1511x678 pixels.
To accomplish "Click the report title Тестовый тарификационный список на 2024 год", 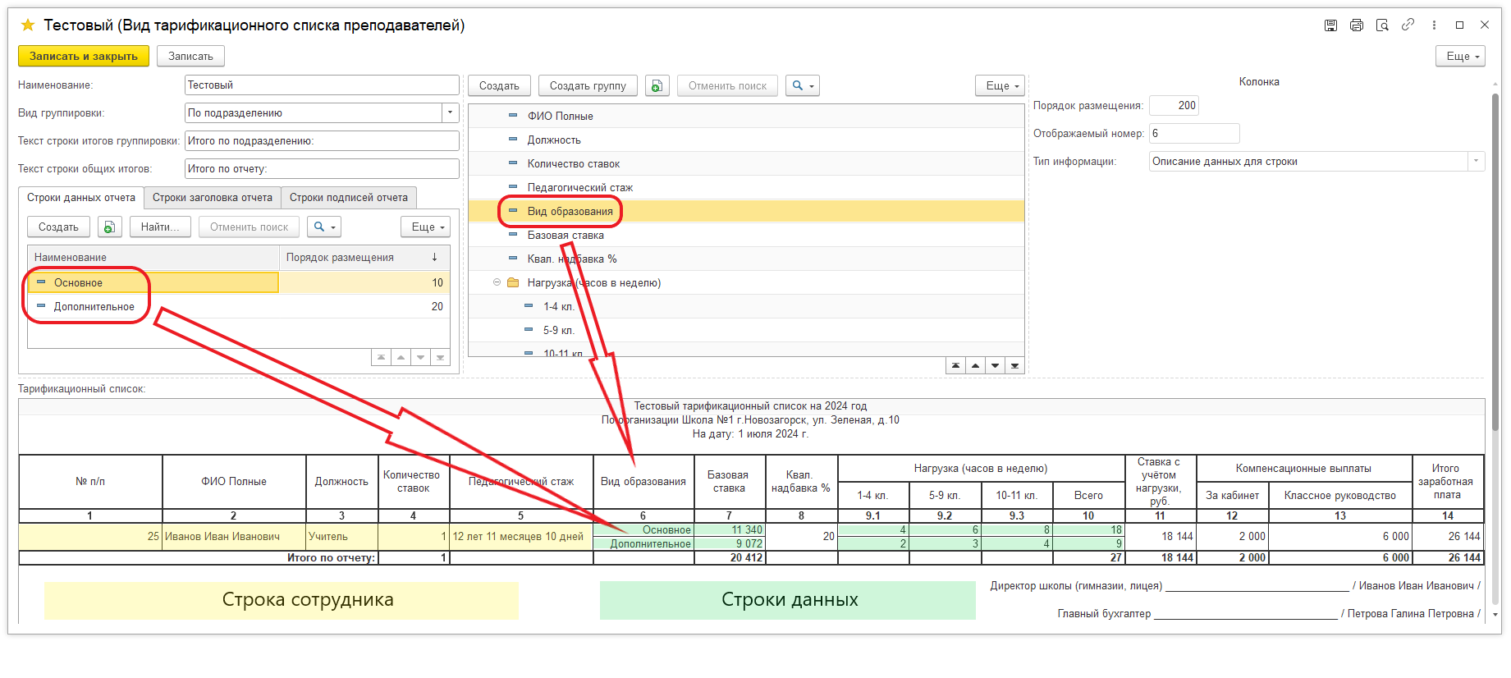I will click(750, 405).
